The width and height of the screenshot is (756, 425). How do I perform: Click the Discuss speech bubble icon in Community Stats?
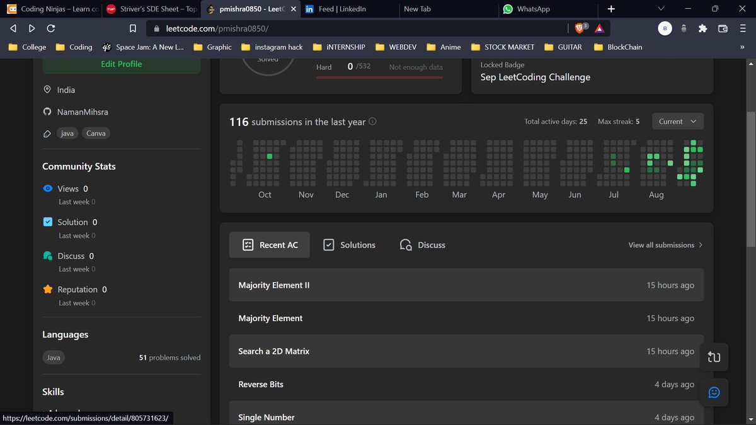48,256
